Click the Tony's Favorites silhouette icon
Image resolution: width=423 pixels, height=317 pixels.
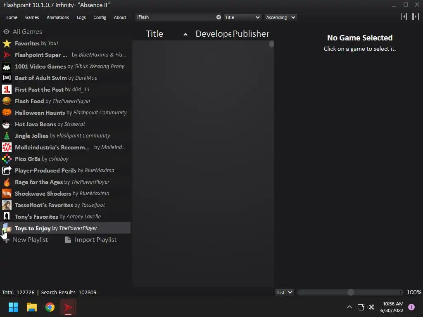(x=7, y=216)
